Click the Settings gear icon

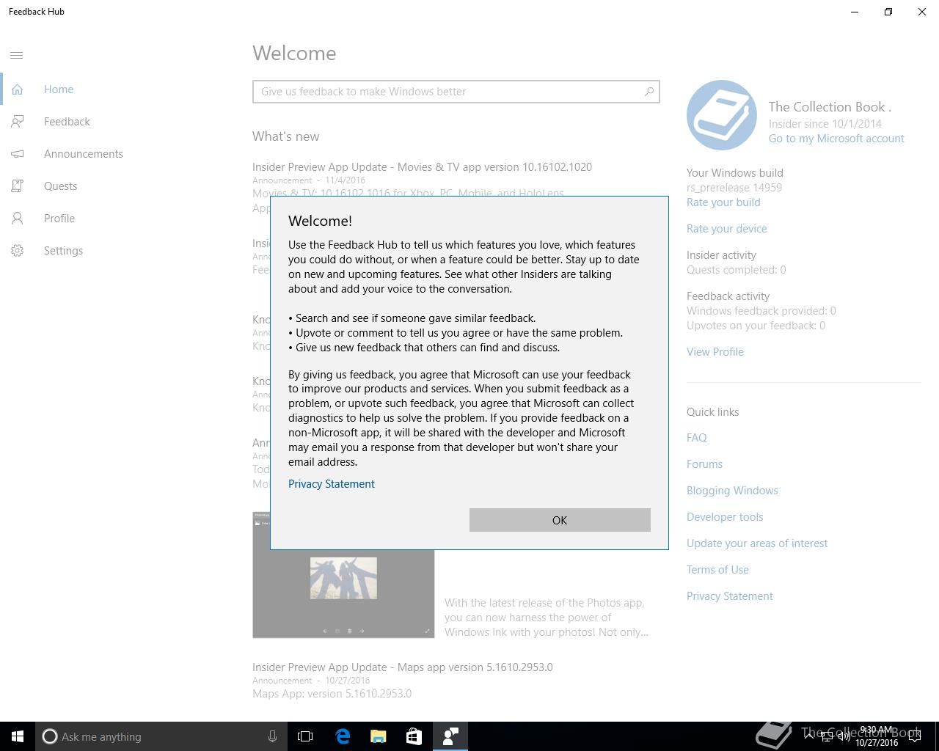17,251
